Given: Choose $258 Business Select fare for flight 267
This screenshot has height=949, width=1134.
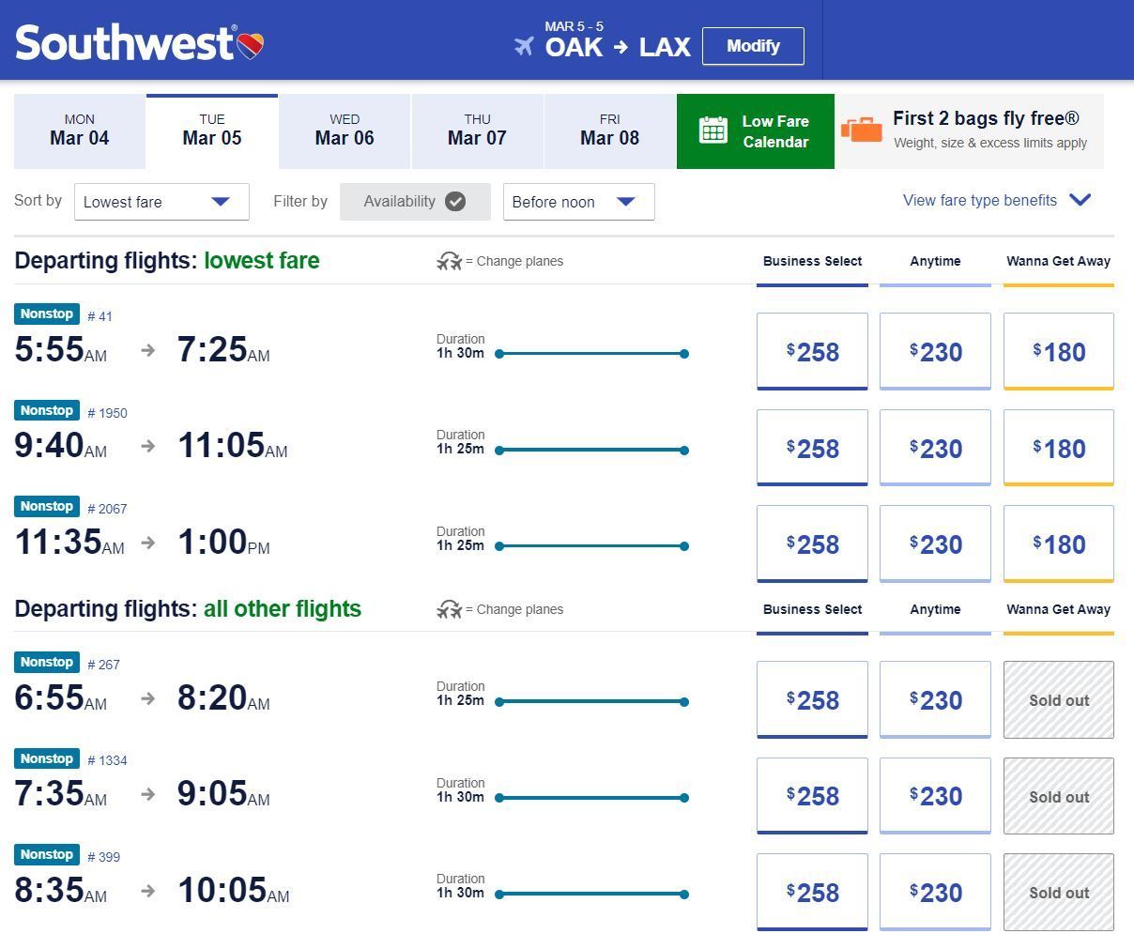Looking at the screenshot, I should (812, 700).
